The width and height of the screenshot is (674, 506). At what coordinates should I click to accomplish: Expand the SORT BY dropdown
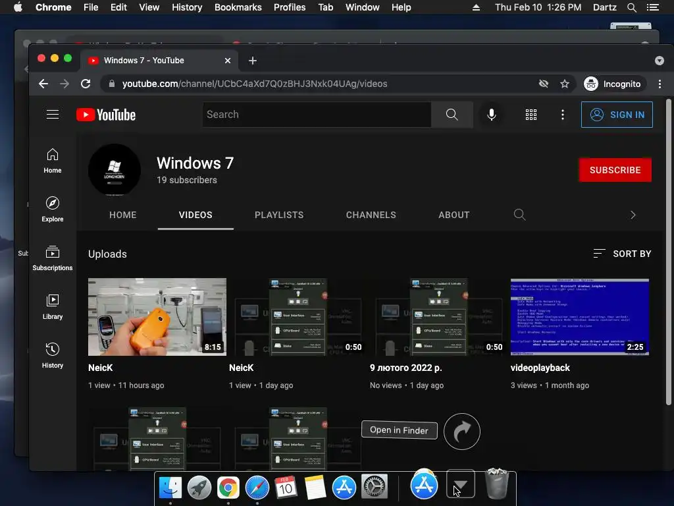click(622, 254)
